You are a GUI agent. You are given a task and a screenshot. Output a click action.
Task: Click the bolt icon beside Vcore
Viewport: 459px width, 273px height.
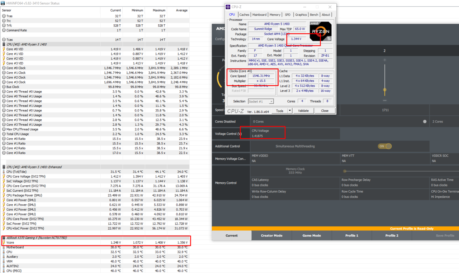click(4, 243)
